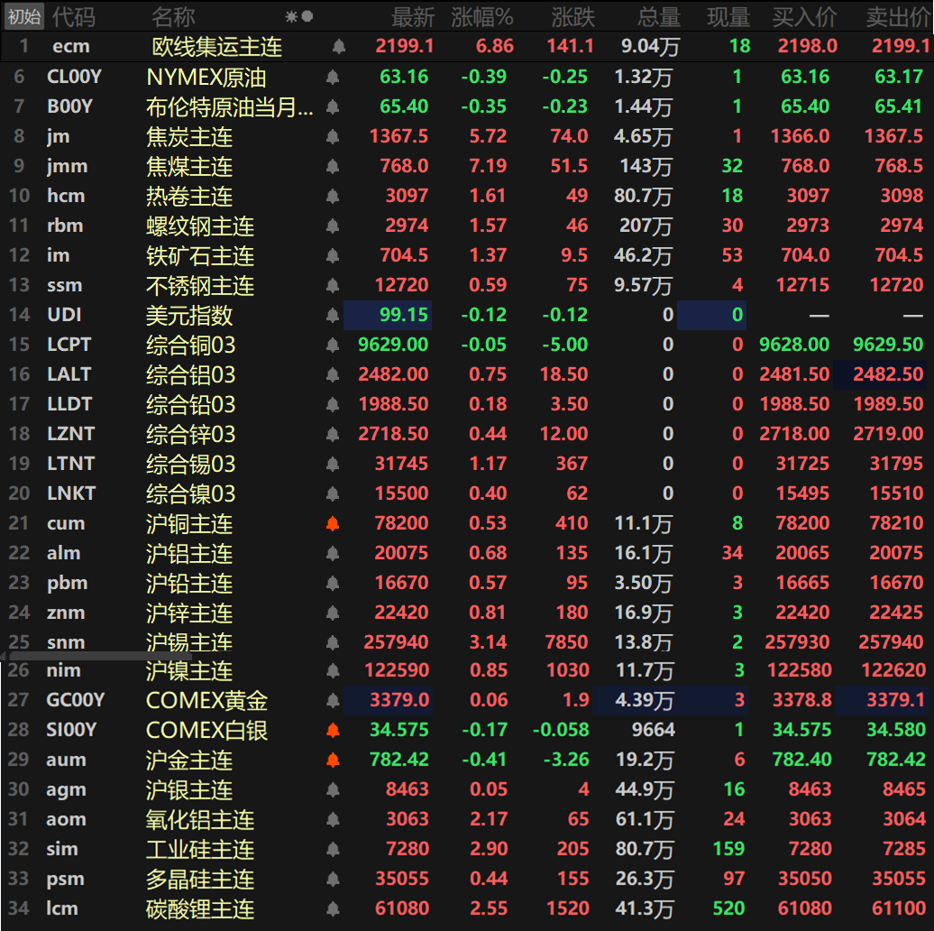The image size is (934, 931).
Task: Select the 沪银主连 contract name
Action: pyautogui.click(x=189, y=790)
